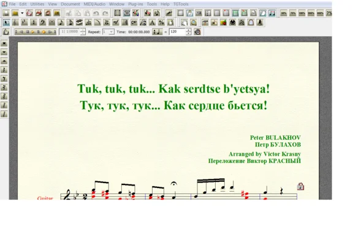This screenshot has width=353, height=226.
Task: Click 'Arranged by Victor Krasny' text
Action: point(265,154)
